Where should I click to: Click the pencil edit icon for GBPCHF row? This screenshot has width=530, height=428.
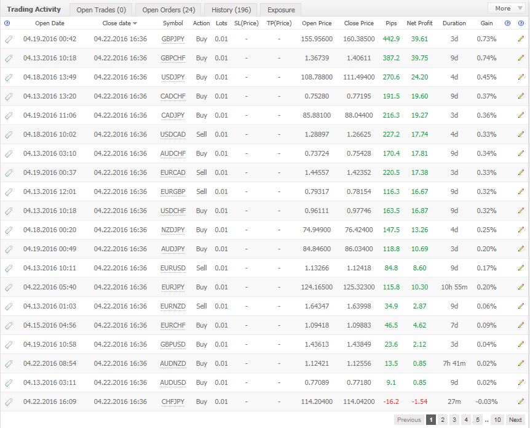[x=521, y=58]
